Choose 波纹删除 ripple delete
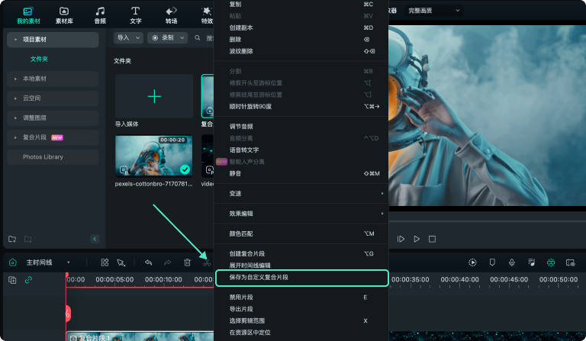The height and width of the screenshot is (341, 586). pyautogui.click(x=301, y=51)
